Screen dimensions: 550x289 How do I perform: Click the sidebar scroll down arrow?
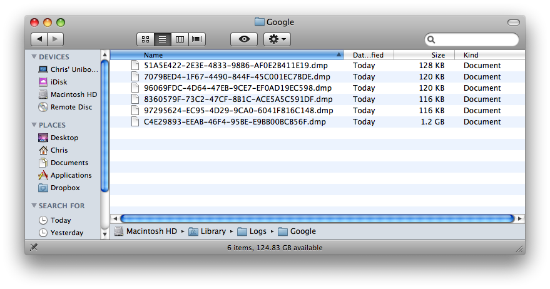[104, 234]
